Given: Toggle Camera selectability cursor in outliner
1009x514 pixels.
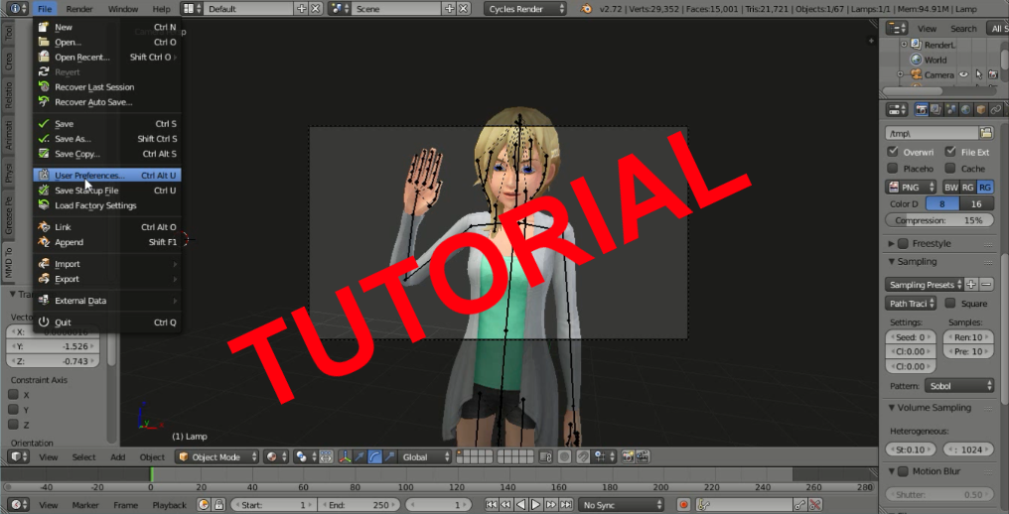Looking at the screenshot, I should coord(979,74).
